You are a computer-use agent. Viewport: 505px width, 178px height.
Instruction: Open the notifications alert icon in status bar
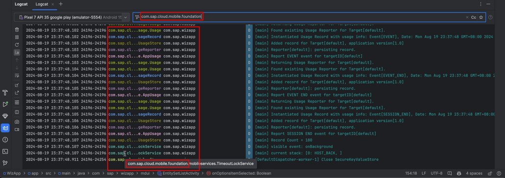tap(499, 173)
